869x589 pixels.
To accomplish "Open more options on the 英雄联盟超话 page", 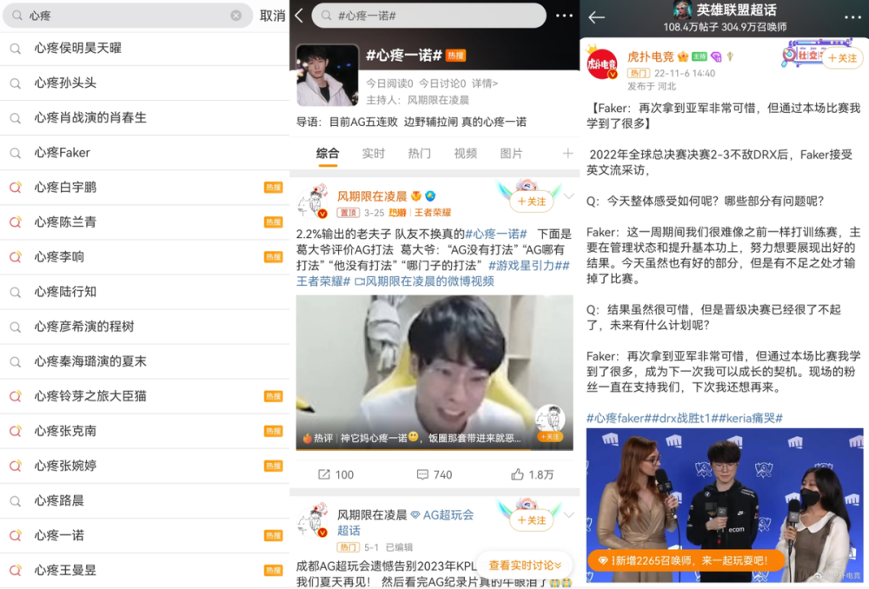I will (852, 17).
